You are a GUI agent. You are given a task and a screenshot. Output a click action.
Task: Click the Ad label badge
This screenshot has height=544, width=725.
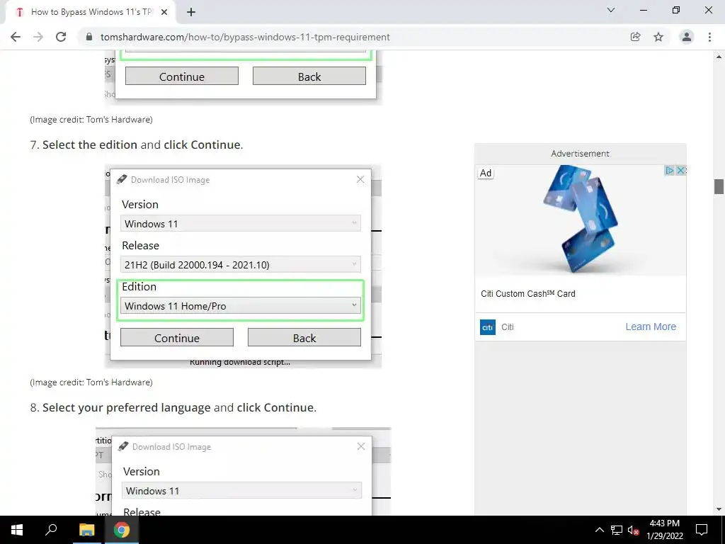pyautogui.click(x=486, y=173)
